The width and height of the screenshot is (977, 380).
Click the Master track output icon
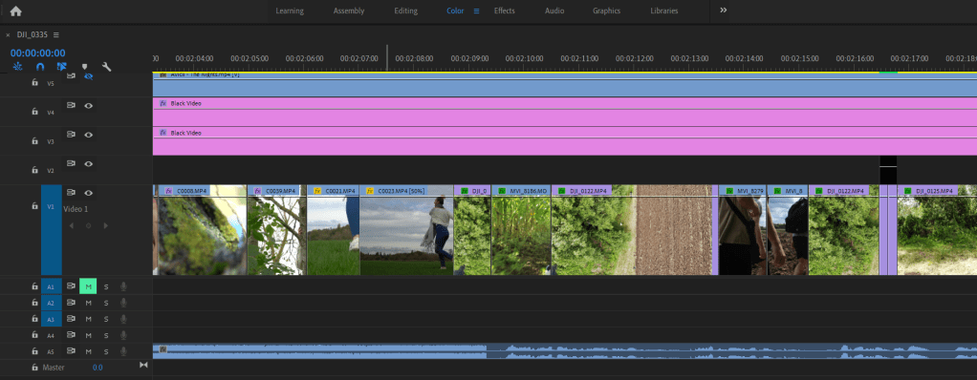tap(143, 365)
